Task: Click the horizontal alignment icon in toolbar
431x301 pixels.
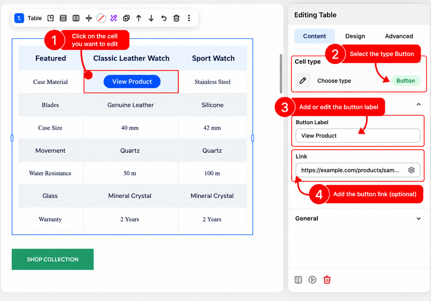Action: click(88, 18)
